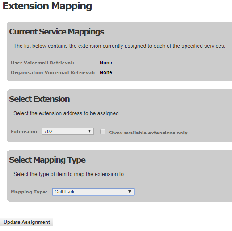Click the Mapping Type: field label
232x231 pixels.
29,192
